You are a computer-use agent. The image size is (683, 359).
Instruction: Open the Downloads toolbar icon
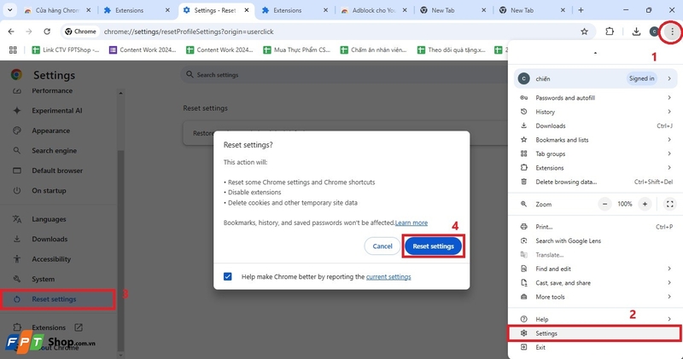point(636,32)
